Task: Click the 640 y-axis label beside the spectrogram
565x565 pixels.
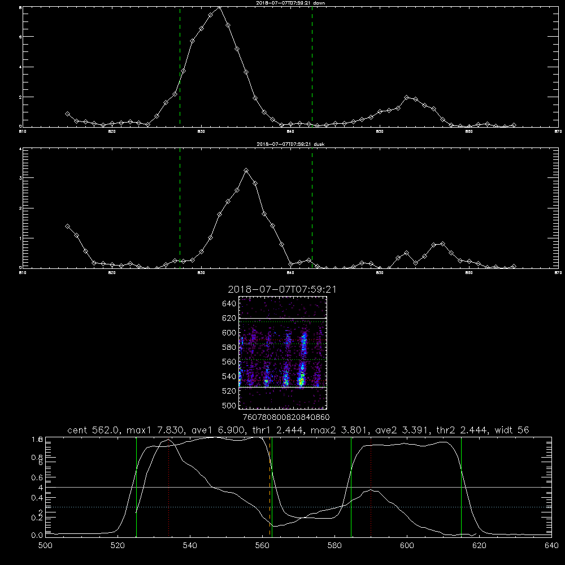Action: [229, 304]
